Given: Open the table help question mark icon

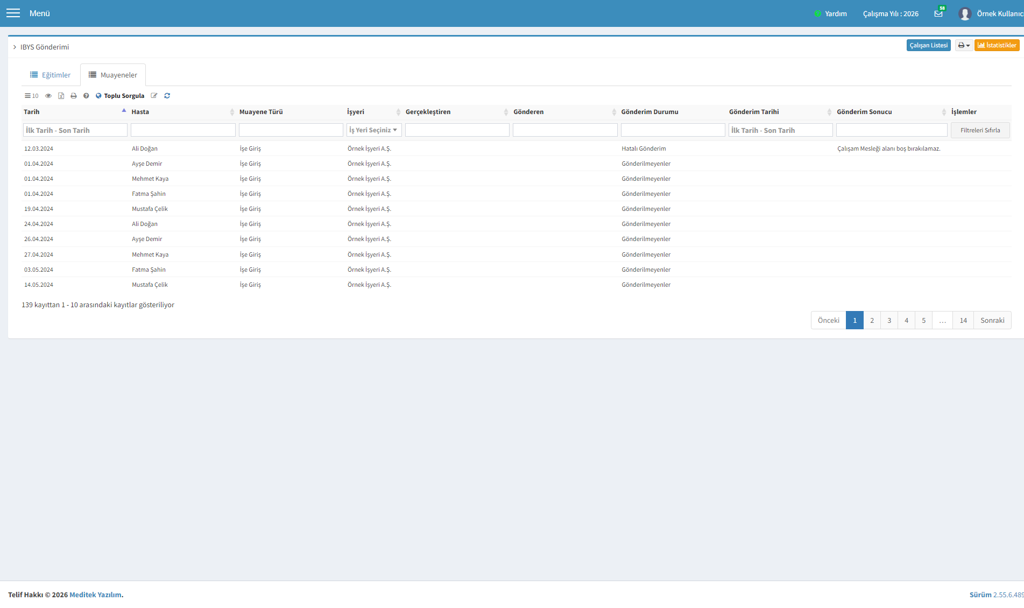Looking at the screenshot, I should tap(86, 96).
